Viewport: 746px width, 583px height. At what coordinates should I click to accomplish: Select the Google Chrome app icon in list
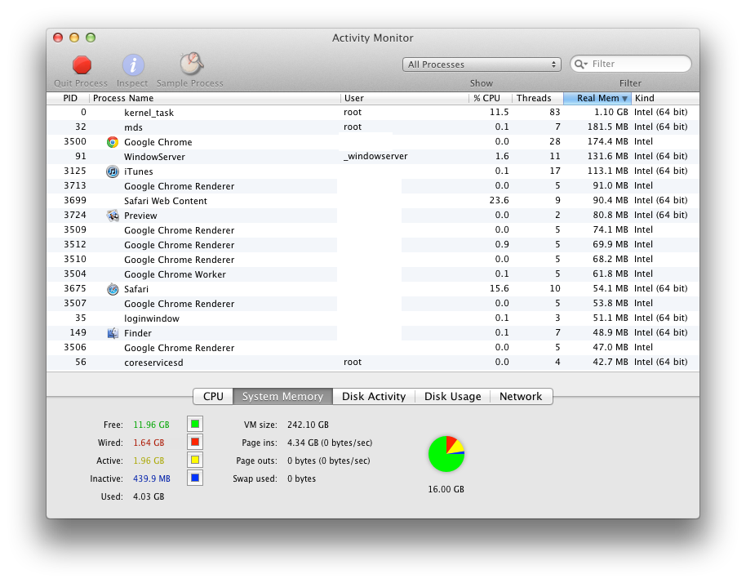(x=113, y=142)
